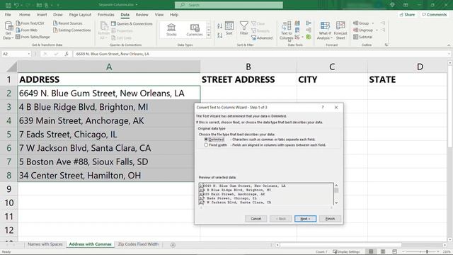453x255 pixels.
Task: Click the Share button
Action: (x=407, y=14)
